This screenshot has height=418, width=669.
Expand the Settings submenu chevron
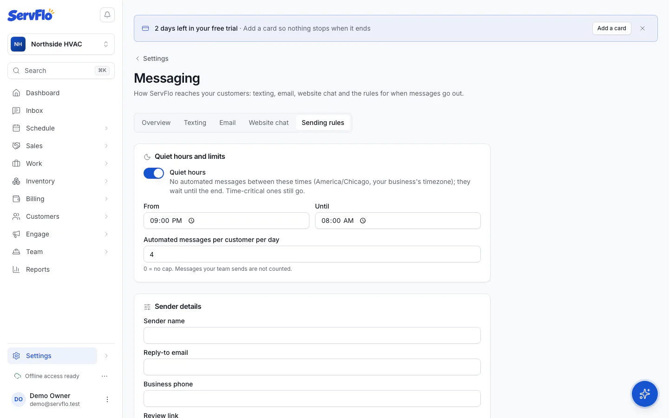point(106,356)
